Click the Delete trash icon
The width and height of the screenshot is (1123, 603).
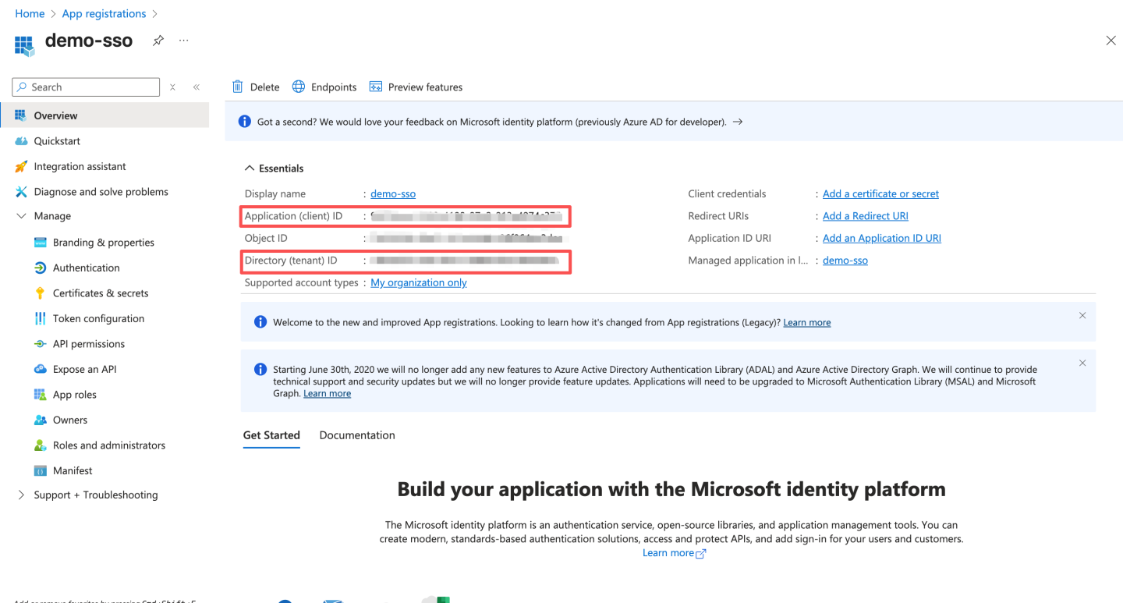point(238,87)
